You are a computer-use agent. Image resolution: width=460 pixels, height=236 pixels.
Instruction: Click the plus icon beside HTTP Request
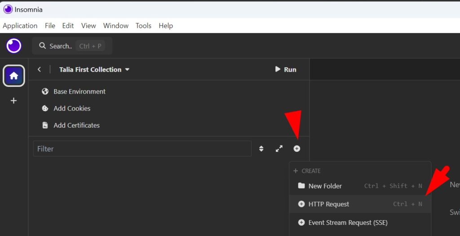click(x=301, y=204)
